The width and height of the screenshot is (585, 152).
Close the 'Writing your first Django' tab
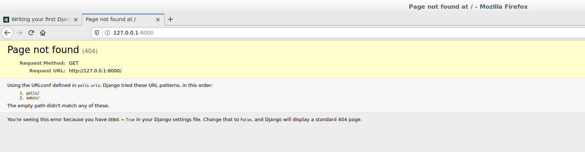pyautogui.click(x=76, y=20)
